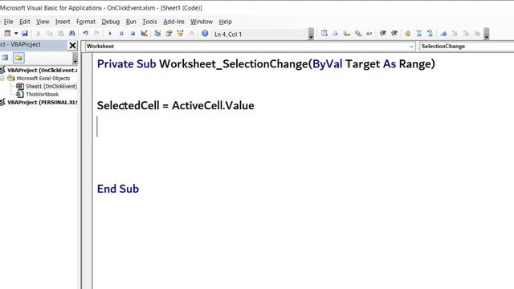Image resolution: width=514 pixels, height=289 pixels.
Task: Open the Insert object dropdown arrow
Action: tap(16, 34)
